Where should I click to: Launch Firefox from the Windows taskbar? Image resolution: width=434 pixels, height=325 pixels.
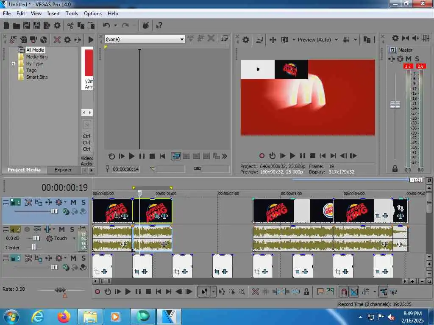(x=64, y=317)
